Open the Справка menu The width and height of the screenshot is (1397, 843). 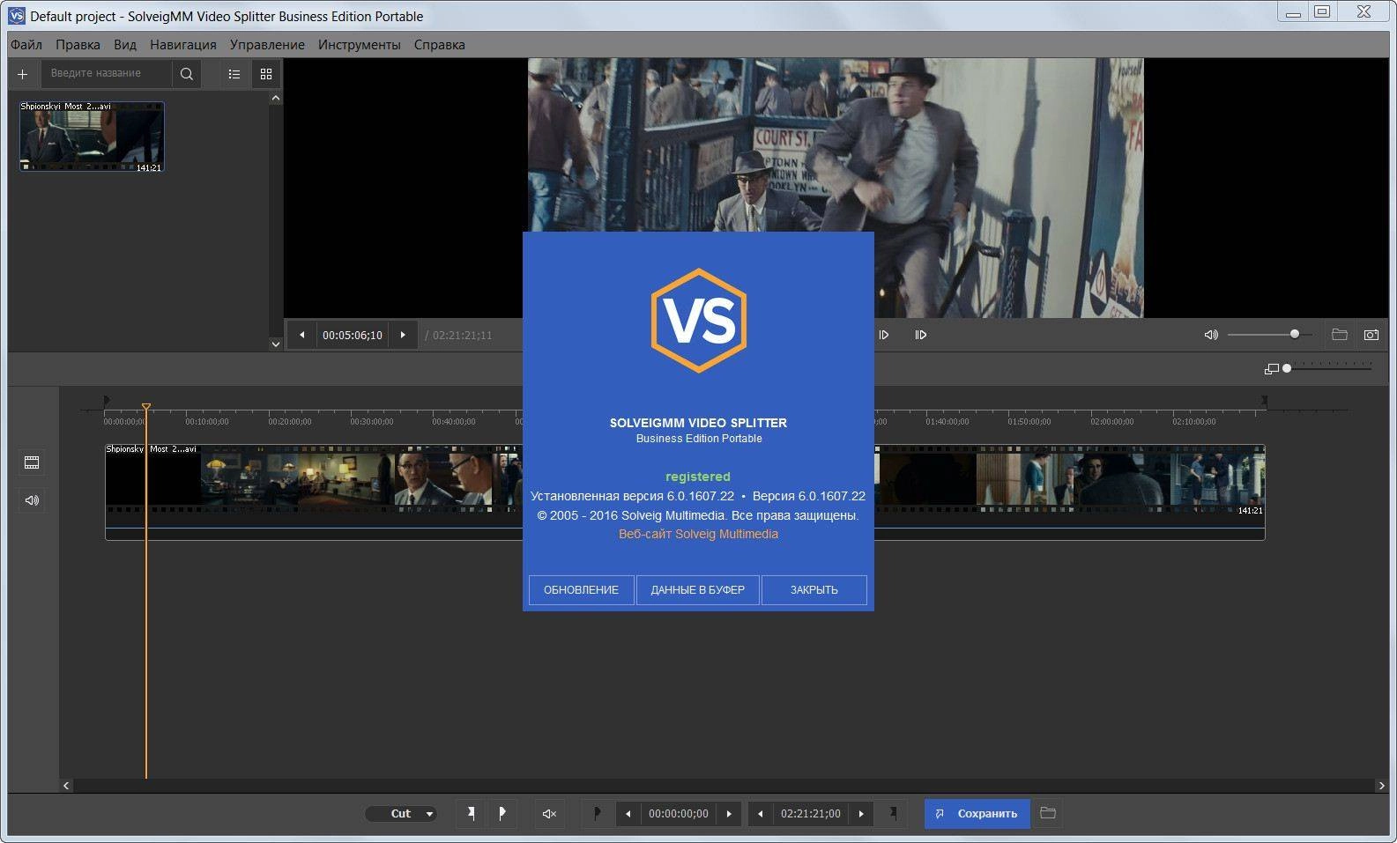pyautogui.click(x=440, y=45)
